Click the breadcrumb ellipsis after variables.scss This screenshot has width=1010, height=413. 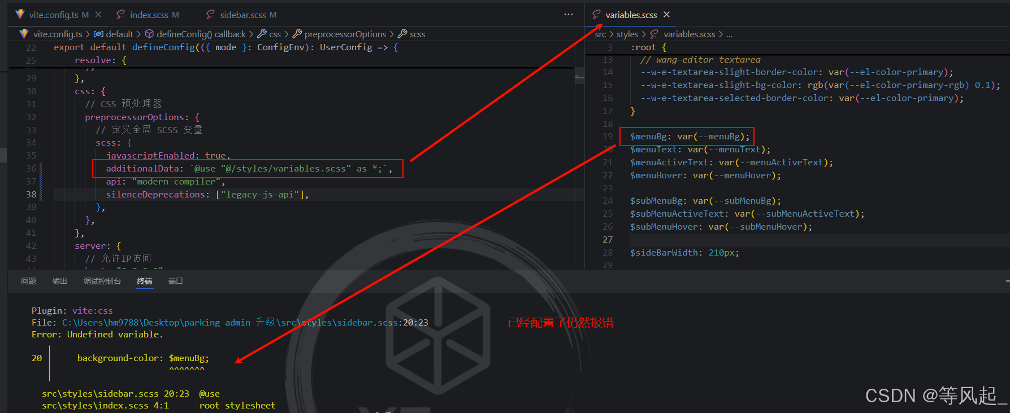[x=729, y=34]
